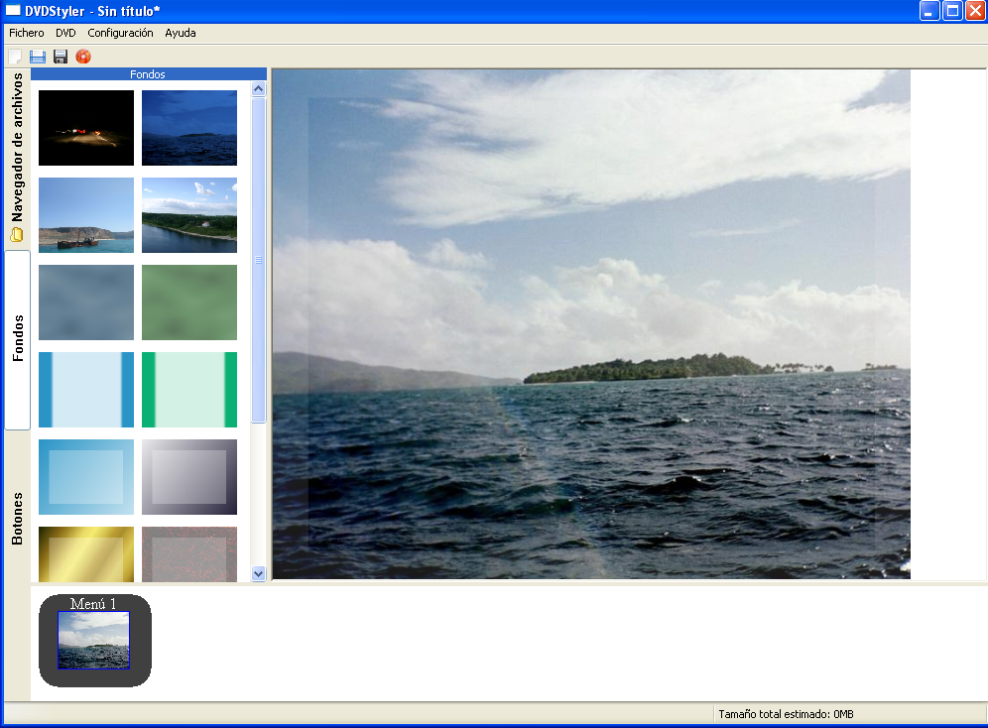Click the Navegador de archivos folder icon

[17, 235]
